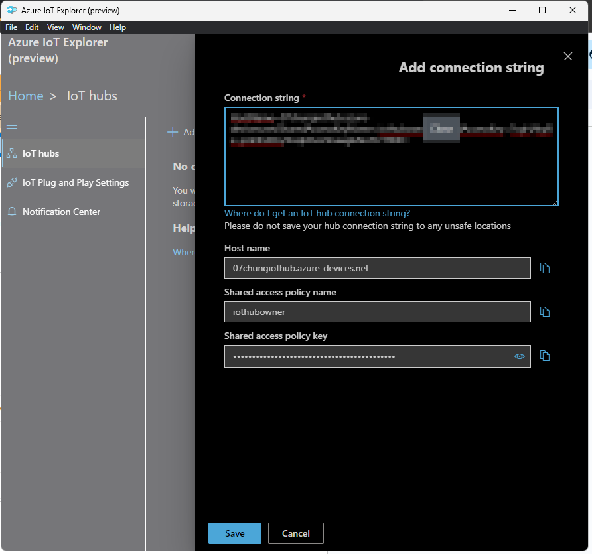Click the Azure IoT Explorer (preview) heading
The image size is (592, 554).
point(58,50)
